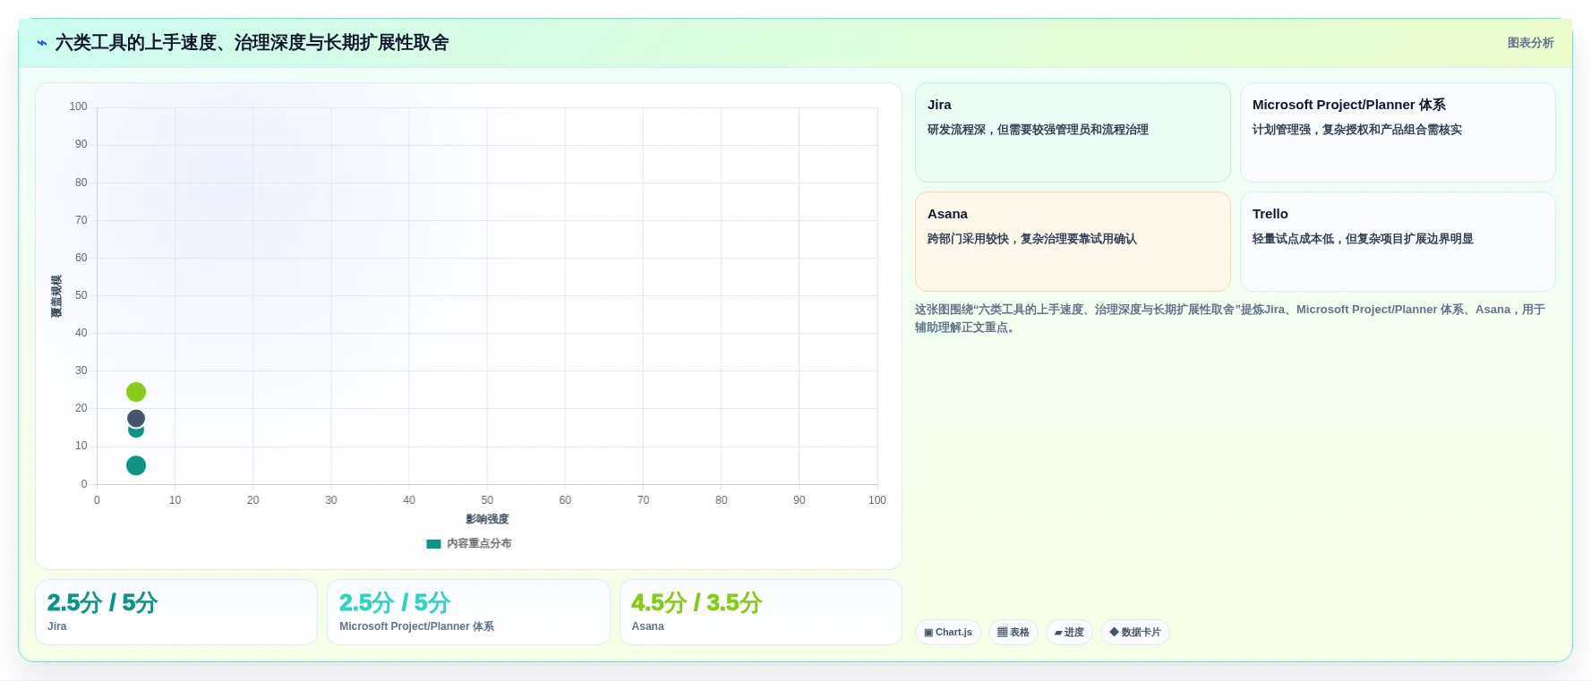Image resolution: width=1591 pixels, height=681 pixels.
Task: Click the y-axis tick label 100
Action: [79, 106]
